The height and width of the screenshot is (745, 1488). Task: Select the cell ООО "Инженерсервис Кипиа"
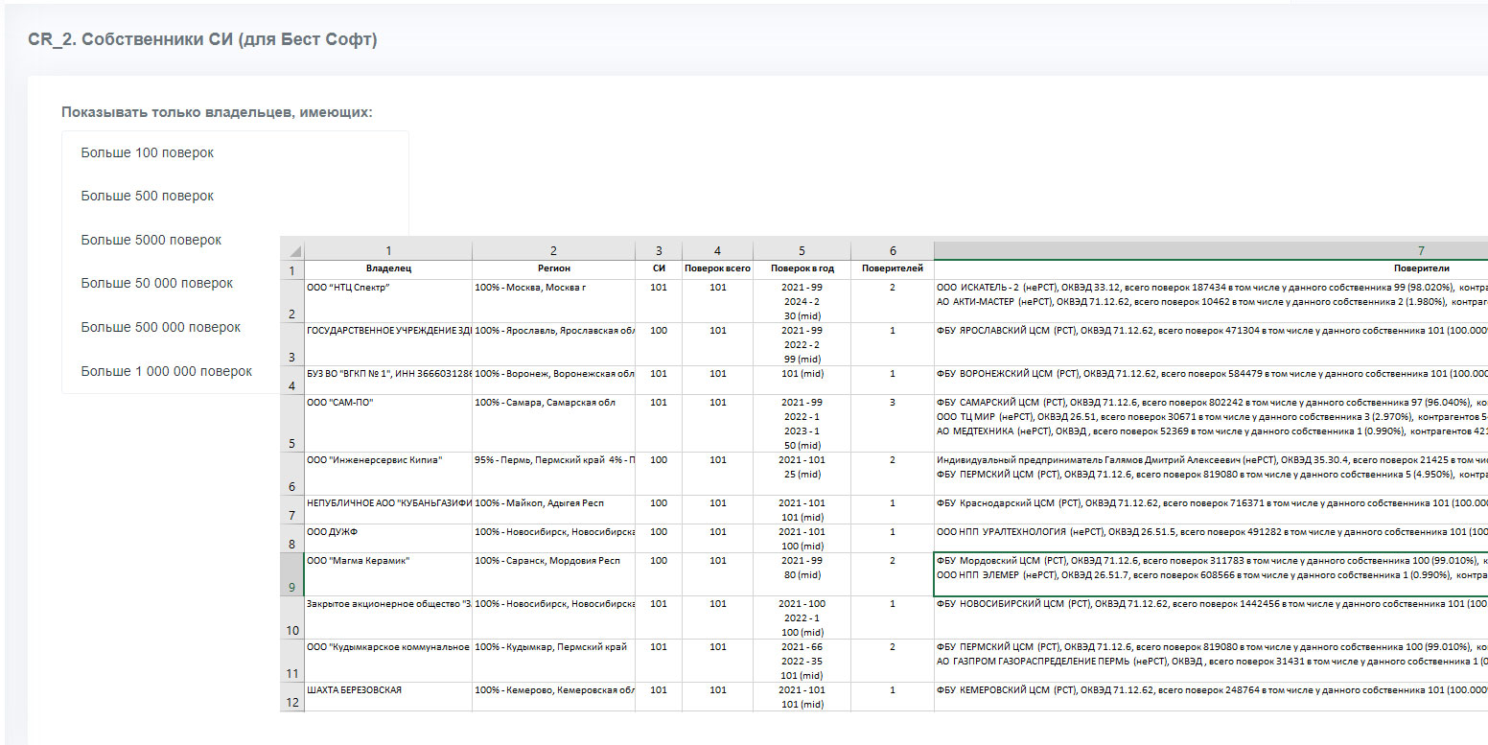click(x=388, y=474)
